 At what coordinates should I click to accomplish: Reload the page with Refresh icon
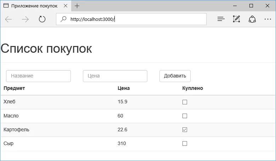click(x=42, y=19)
